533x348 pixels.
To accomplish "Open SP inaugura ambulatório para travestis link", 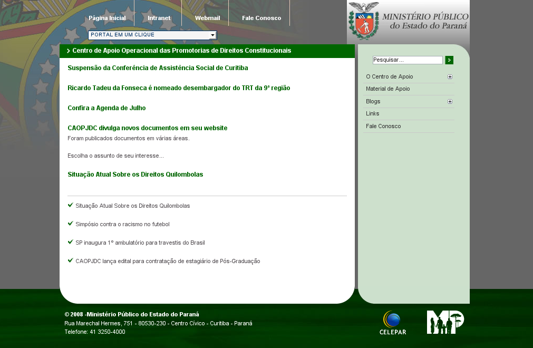I will coord(140,243).
